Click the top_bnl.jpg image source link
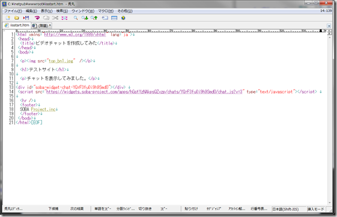 click(x=61, y=61)
